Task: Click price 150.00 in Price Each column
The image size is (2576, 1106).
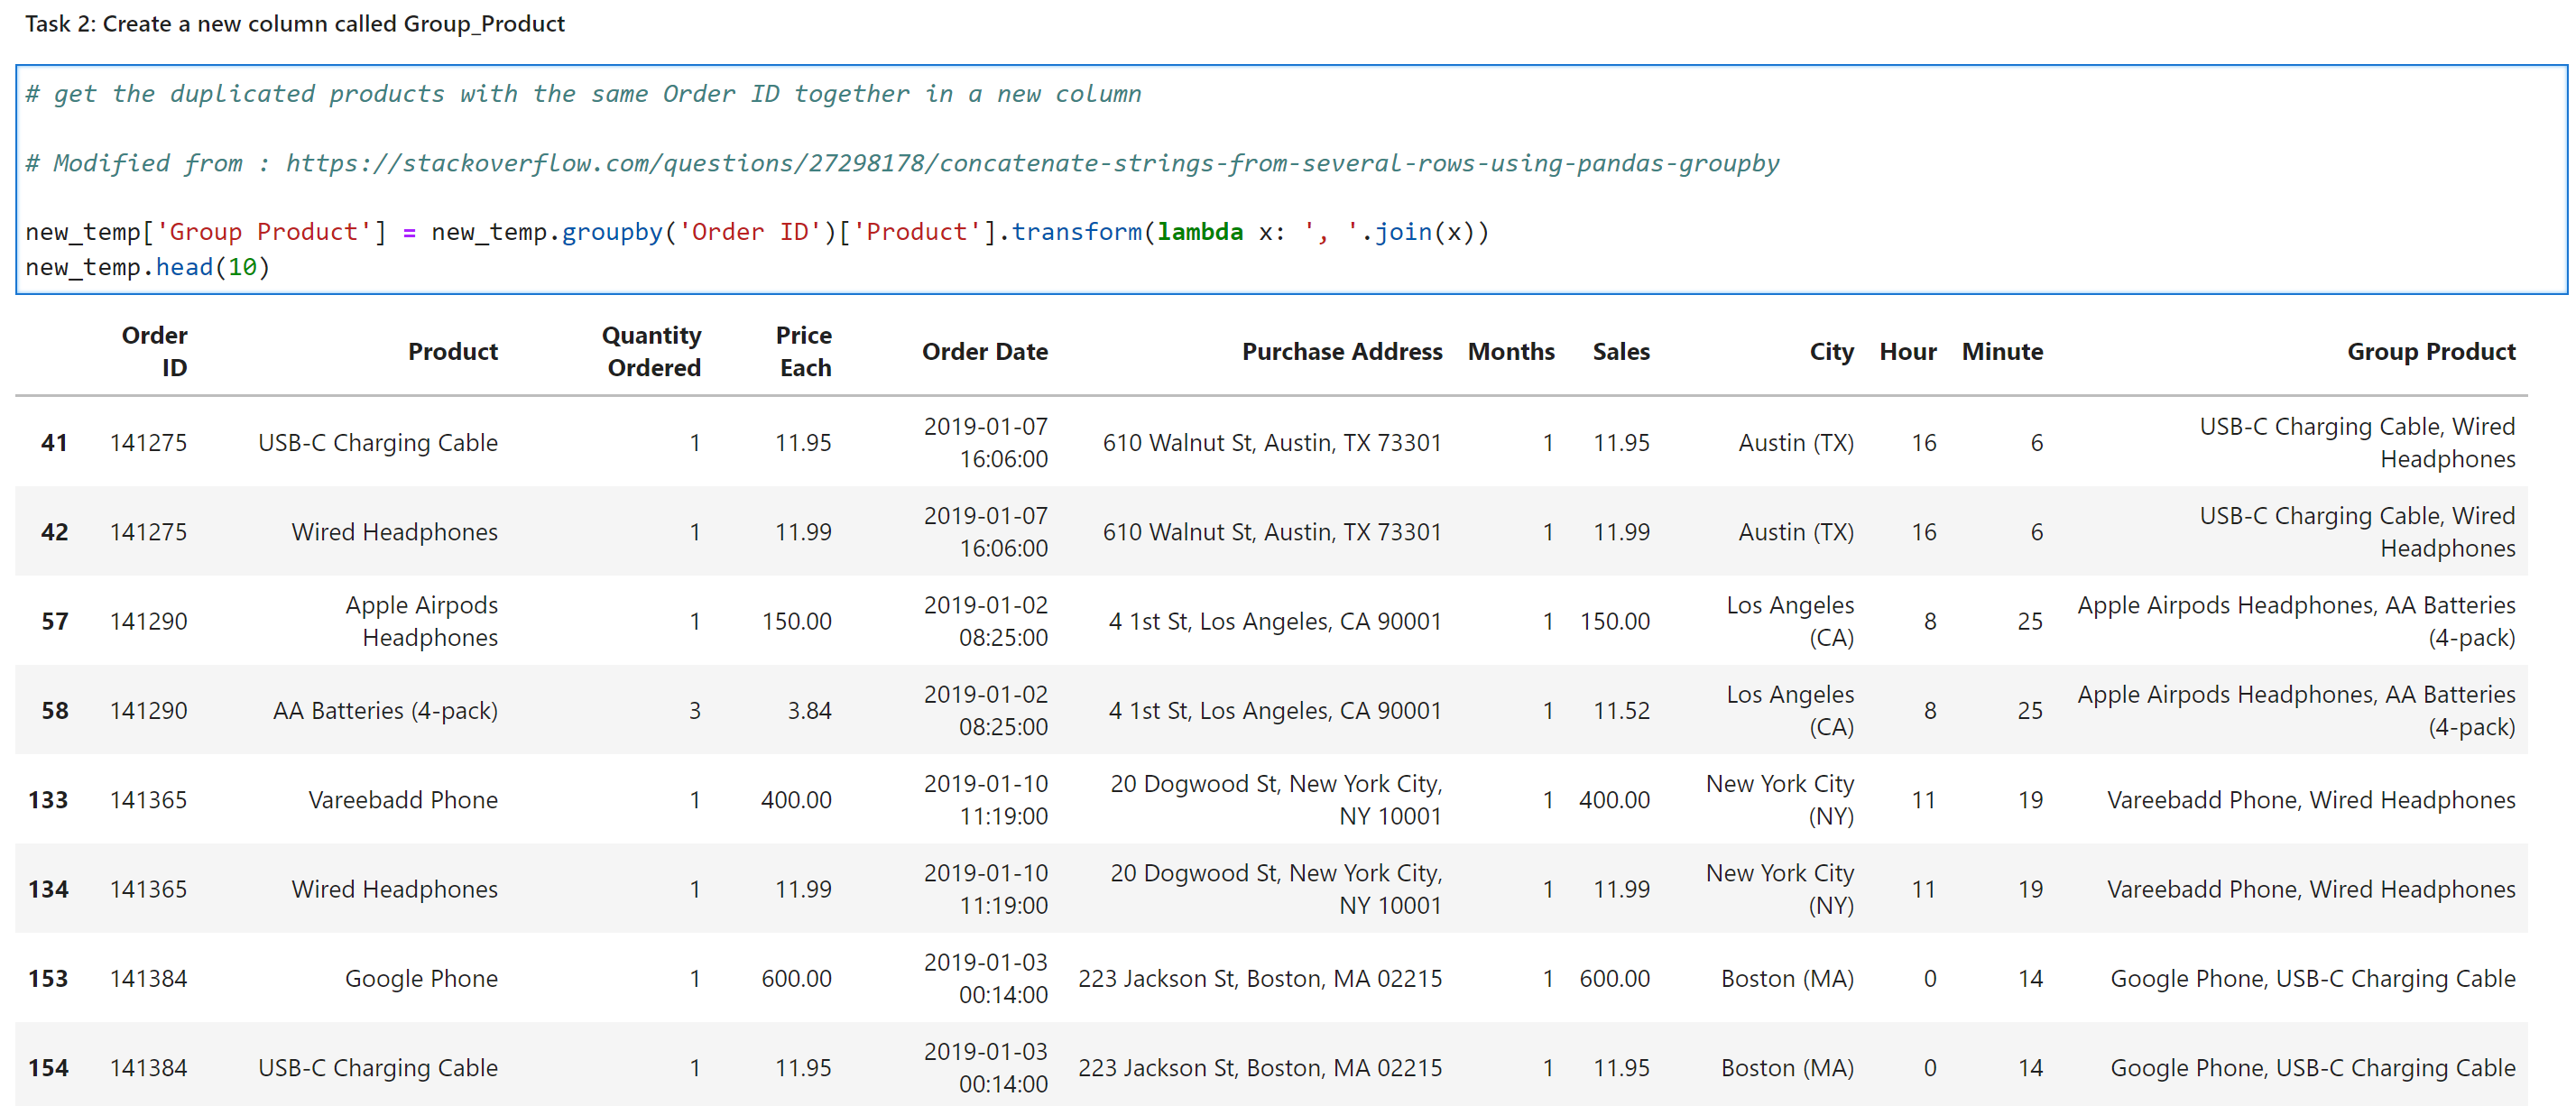Action: click(796, 621)
